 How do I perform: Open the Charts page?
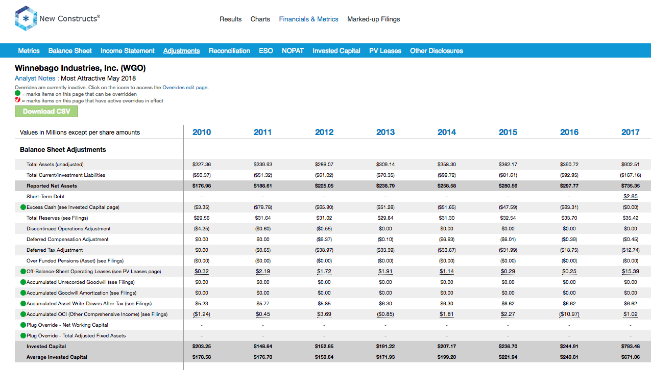pyautogui.click(x=260, y=19)
